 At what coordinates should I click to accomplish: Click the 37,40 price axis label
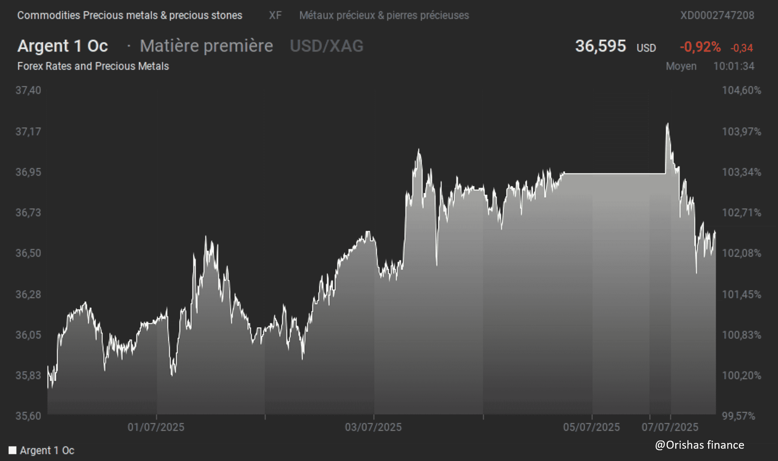click(x=28, y=90)
